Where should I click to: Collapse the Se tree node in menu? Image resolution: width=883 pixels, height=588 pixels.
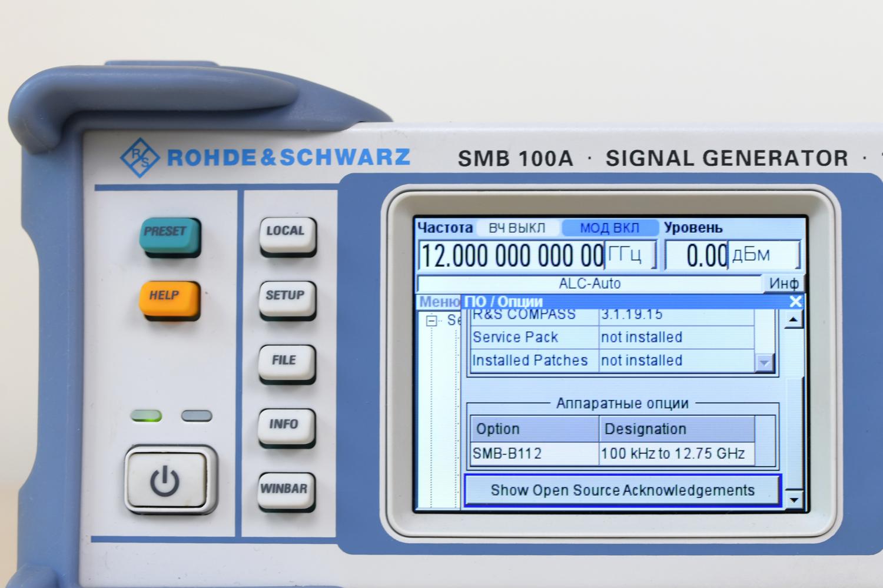pos(432,322)
